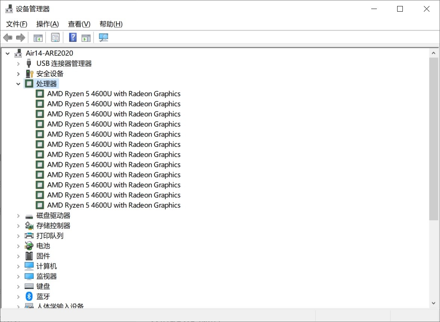Expand the 固件 category
Screen dimensions: 440x322
(x=18, y=256)
